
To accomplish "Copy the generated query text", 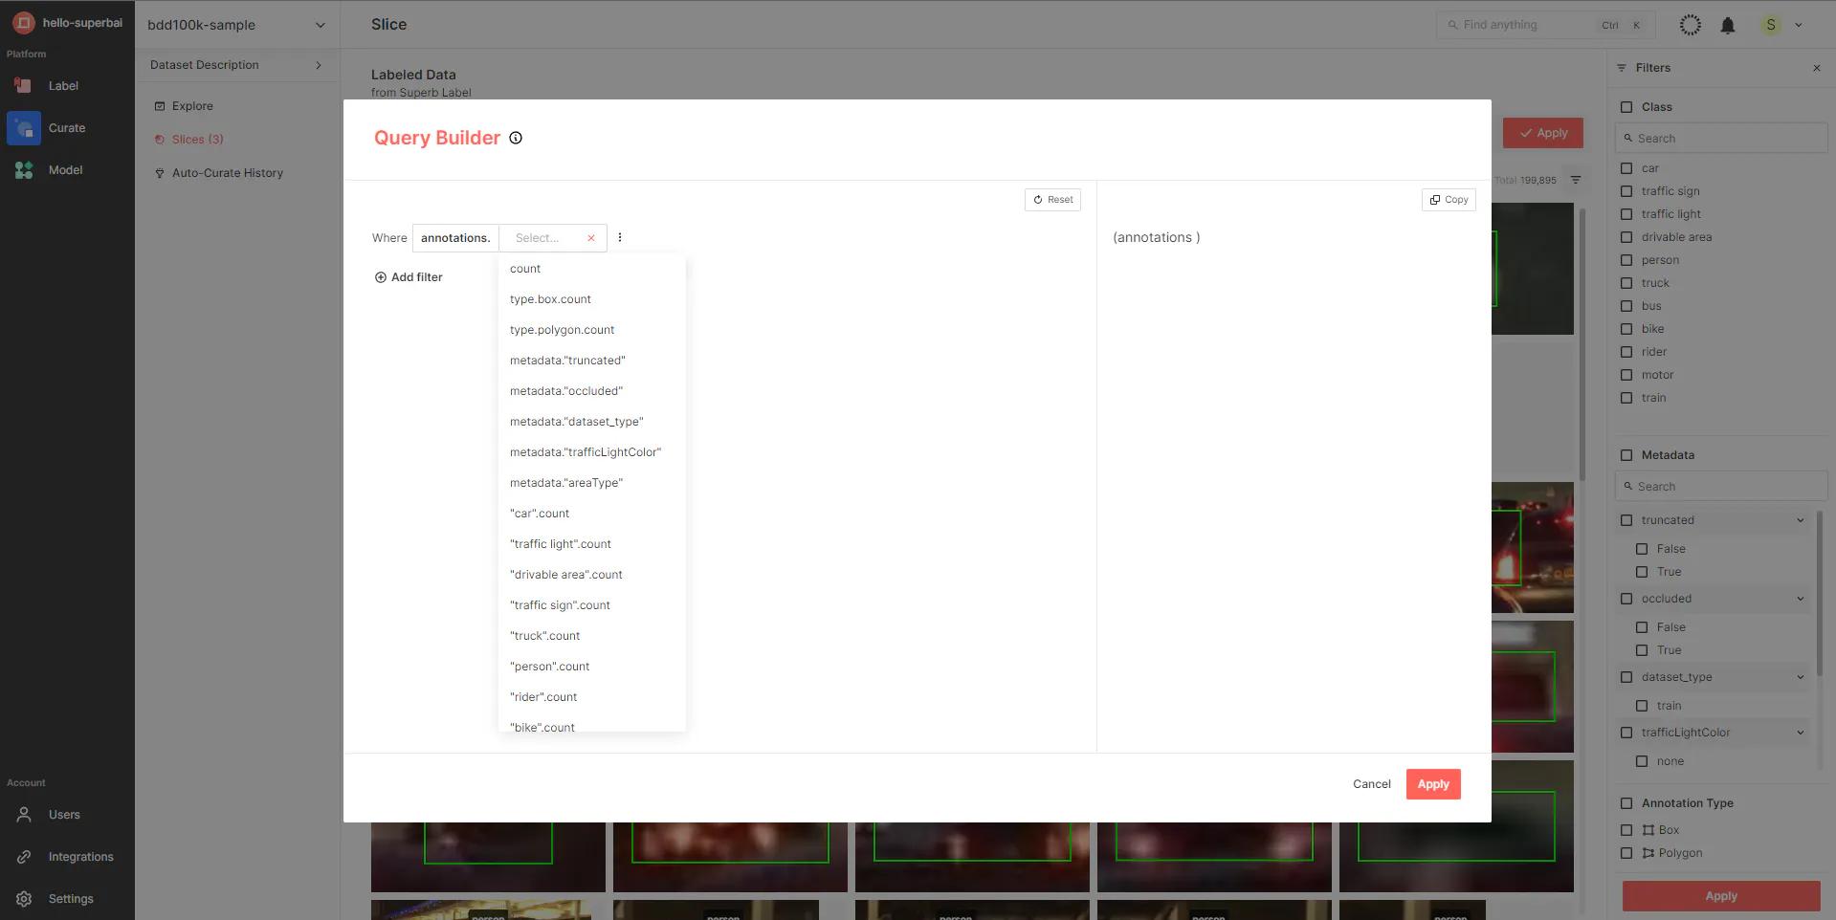I will 1449,200.
